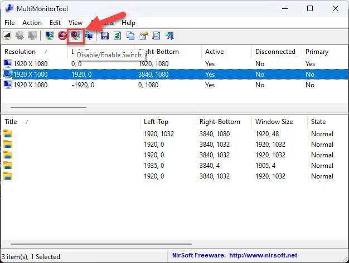Open Properties from the toolbar icon

(x=143, y=36)
